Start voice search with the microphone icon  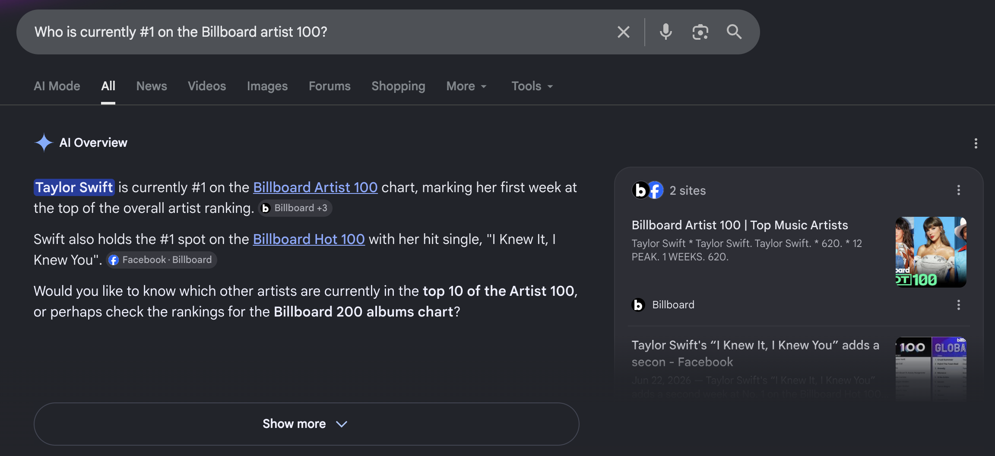pyautogui.click(x=665, y=32)
